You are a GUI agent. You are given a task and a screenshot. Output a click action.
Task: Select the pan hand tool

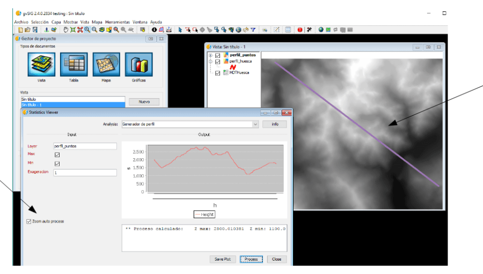[x=65, y=30]
